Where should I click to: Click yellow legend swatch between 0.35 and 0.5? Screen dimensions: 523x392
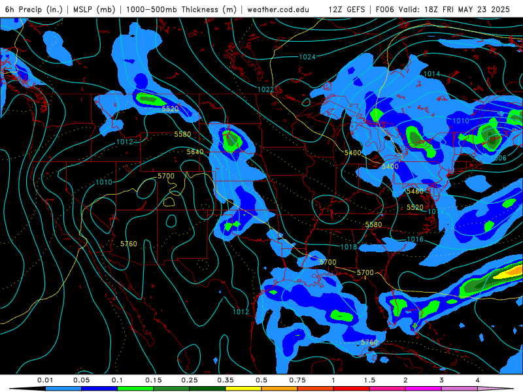(x=243, y=389)
